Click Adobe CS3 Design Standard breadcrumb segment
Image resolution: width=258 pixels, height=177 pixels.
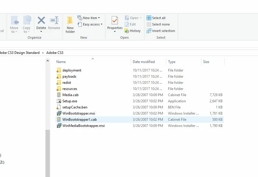20,53
